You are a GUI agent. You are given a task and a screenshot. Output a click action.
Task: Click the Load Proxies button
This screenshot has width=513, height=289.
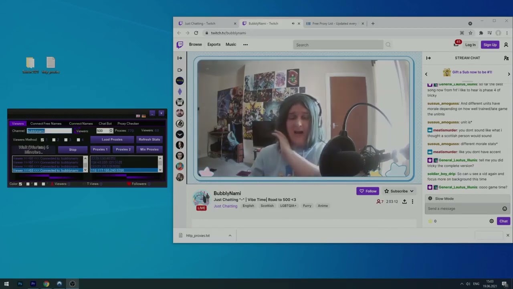click(112, 139)
